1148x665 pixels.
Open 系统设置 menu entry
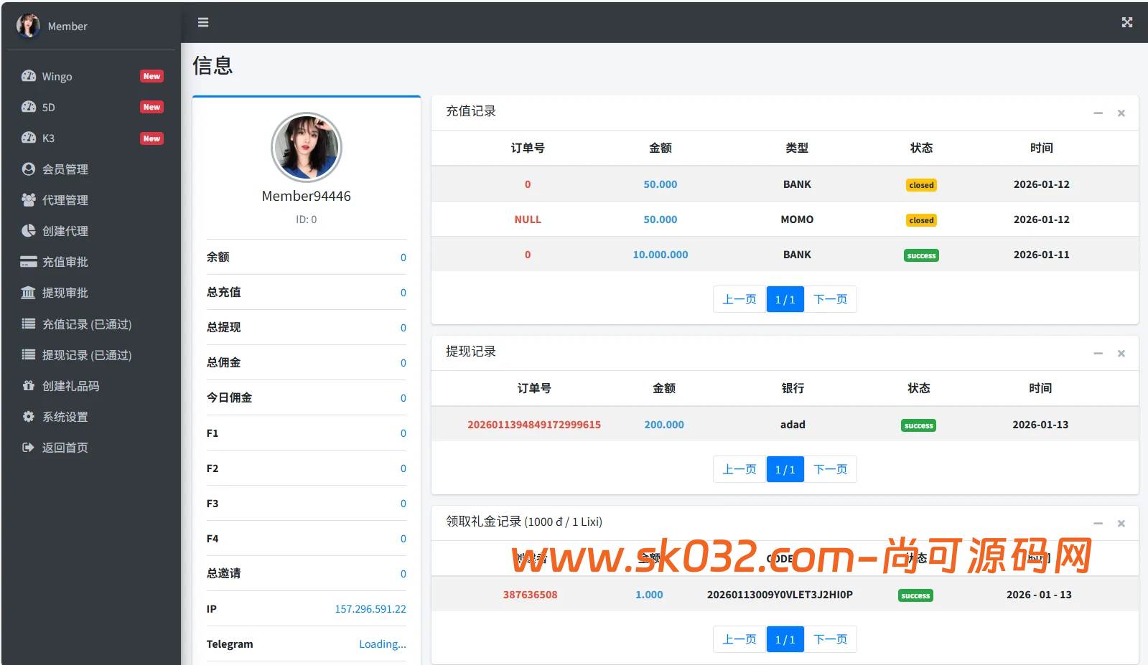pyautogui.click(x=91, y=416)
